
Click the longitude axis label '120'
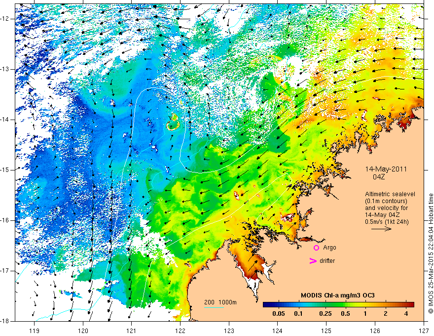pyautogui.click(x=83, y=331)
